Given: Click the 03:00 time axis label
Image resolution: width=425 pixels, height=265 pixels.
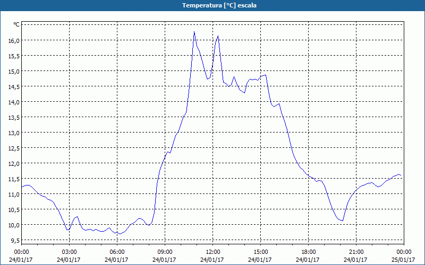Looking at the screenshot, I should pos(69,252).
